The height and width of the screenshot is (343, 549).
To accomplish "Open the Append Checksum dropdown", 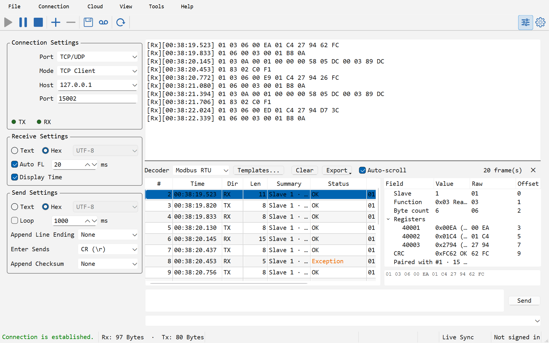I will pos(108,264).
